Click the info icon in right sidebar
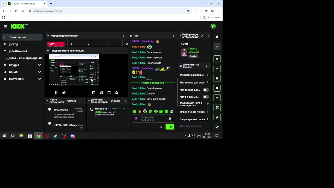 point(217,37)
